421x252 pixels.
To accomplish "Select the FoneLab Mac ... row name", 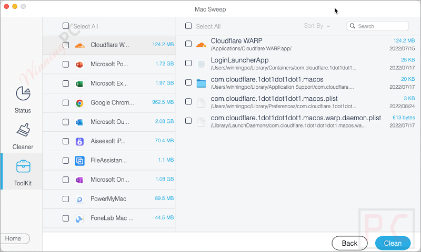I will pyautogui.click(x=112, y=218).
